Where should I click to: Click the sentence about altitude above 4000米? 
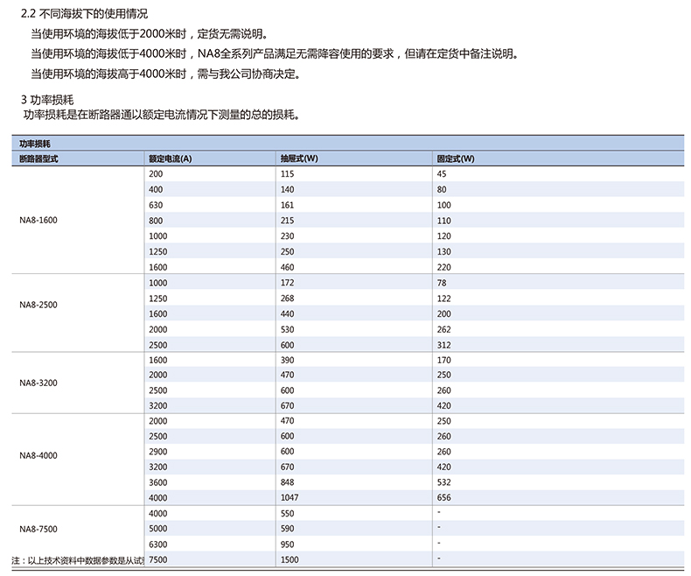pos(165,74)
